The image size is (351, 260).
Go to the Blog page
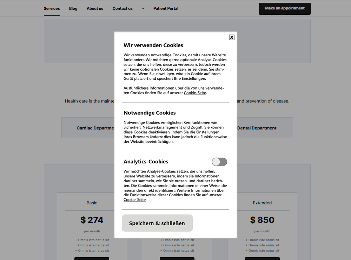point(73,8)
